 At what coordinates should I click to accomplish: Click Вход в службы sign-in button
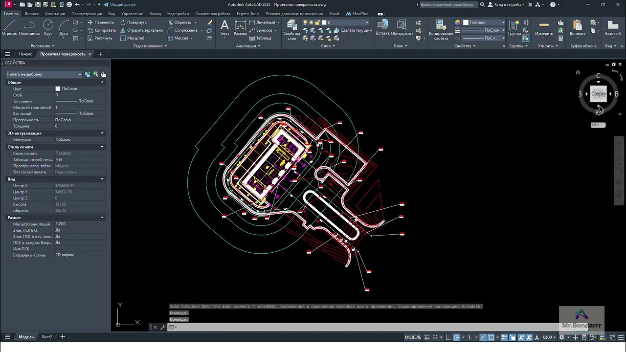(x=506, y=4)
